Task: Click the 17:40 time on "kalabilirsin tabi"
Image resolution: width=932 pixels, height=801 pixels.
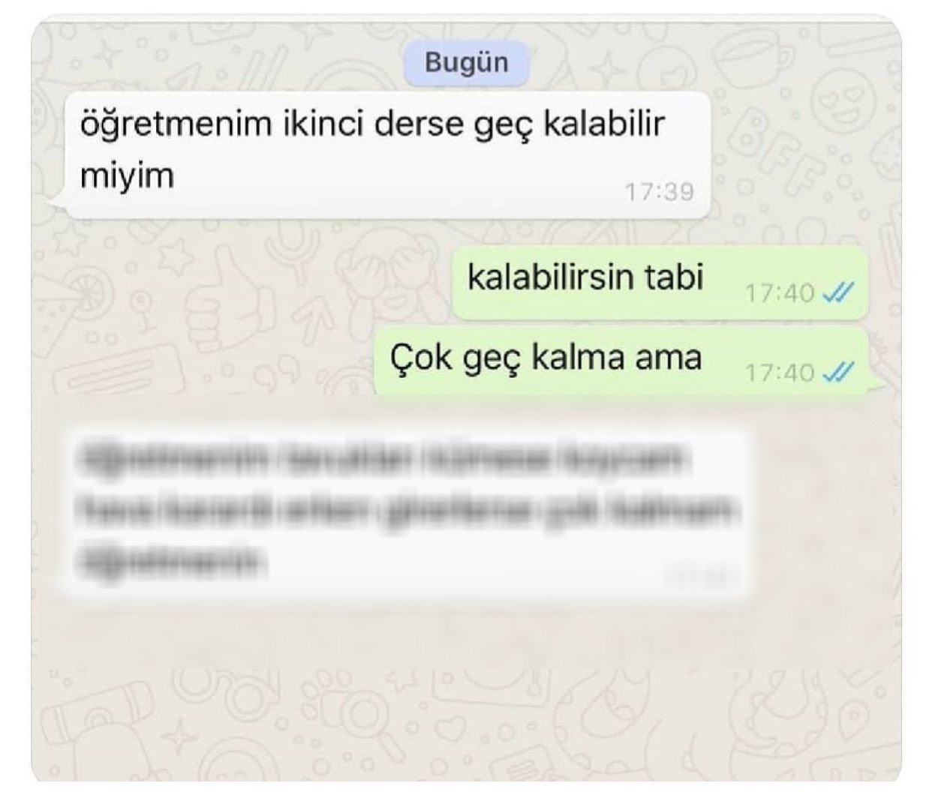Action: click(x=779, y=292)
